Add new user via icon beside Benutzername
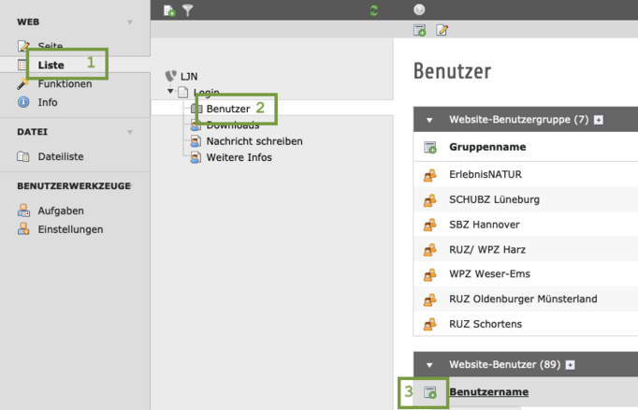This screenshot has height=410, width=638. [x=430, y=392]
